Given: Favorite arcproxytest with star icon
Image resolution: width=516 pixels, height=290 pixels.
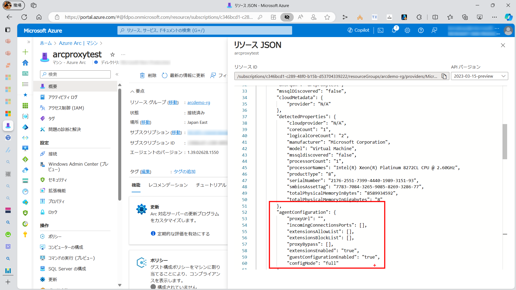Looking at the screenshot, I should (113, 55).
